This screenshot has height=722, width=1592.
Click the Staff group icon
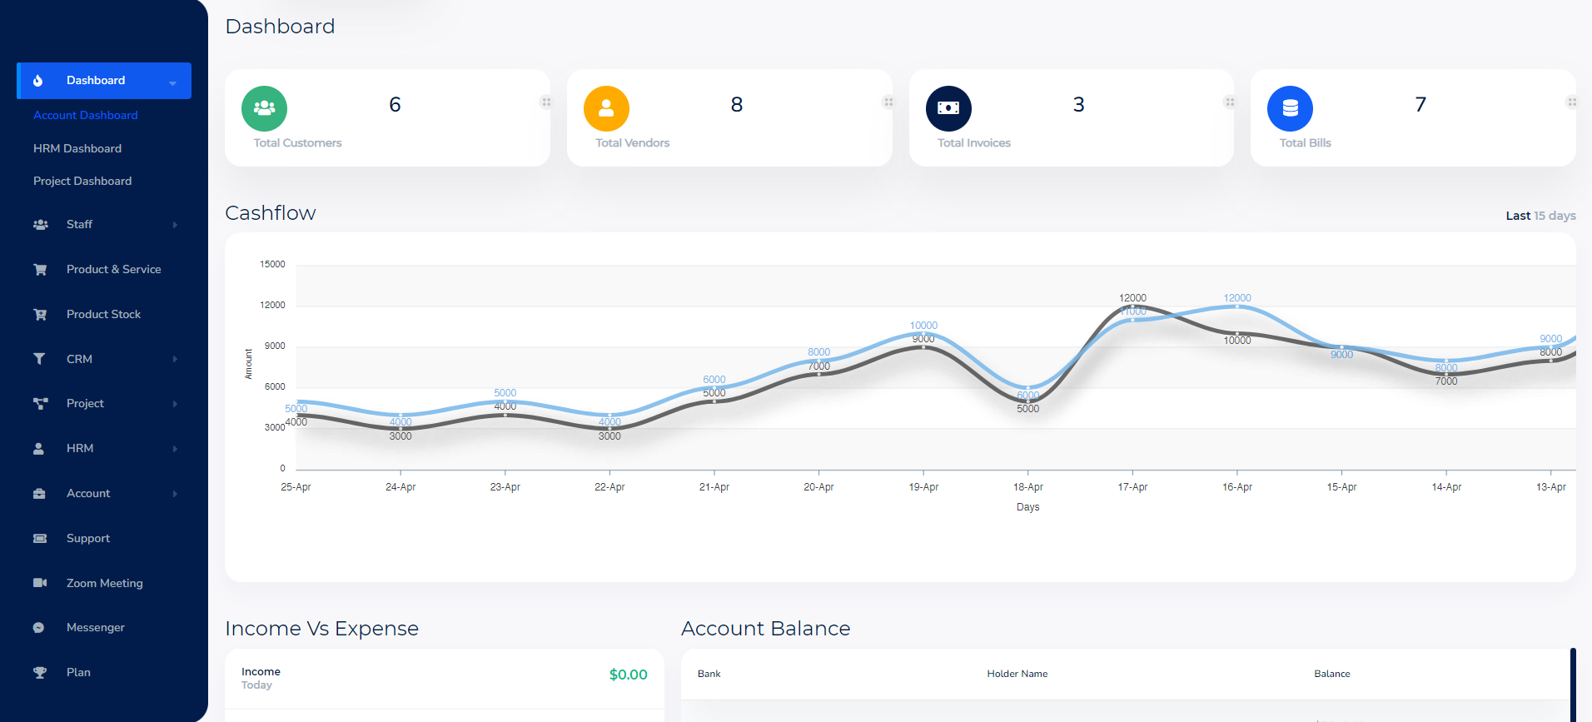coord(40,225)
